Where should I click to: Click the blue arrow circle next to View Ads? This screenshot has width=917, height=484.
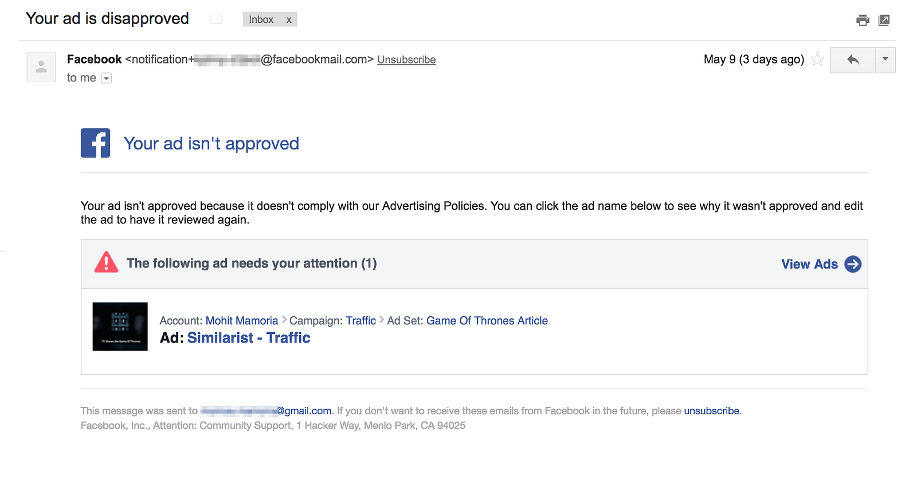853,264
